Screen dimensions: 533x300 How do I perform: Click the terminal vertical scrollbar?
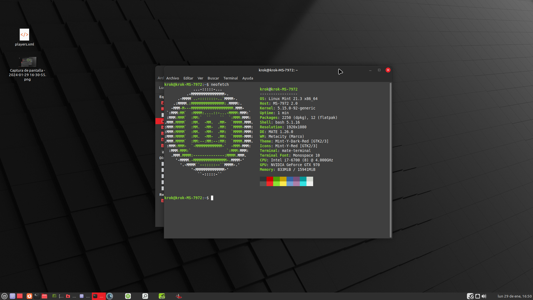point(390,160)
